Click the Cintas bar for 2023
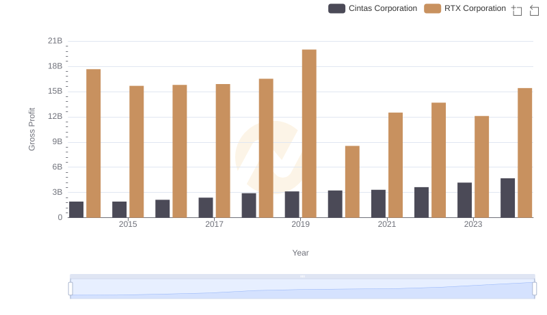 (x=465, y=200)
